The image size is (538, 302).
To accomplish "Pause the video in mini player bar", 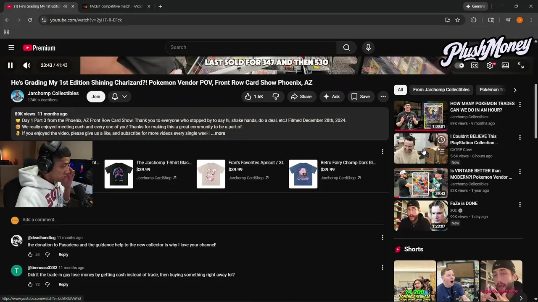I will tap(10, 65).
